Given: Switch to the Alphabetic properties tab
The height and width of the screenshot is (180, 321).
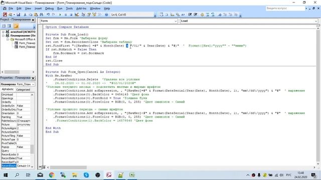Looking at the screenshot, I should 8,89.
